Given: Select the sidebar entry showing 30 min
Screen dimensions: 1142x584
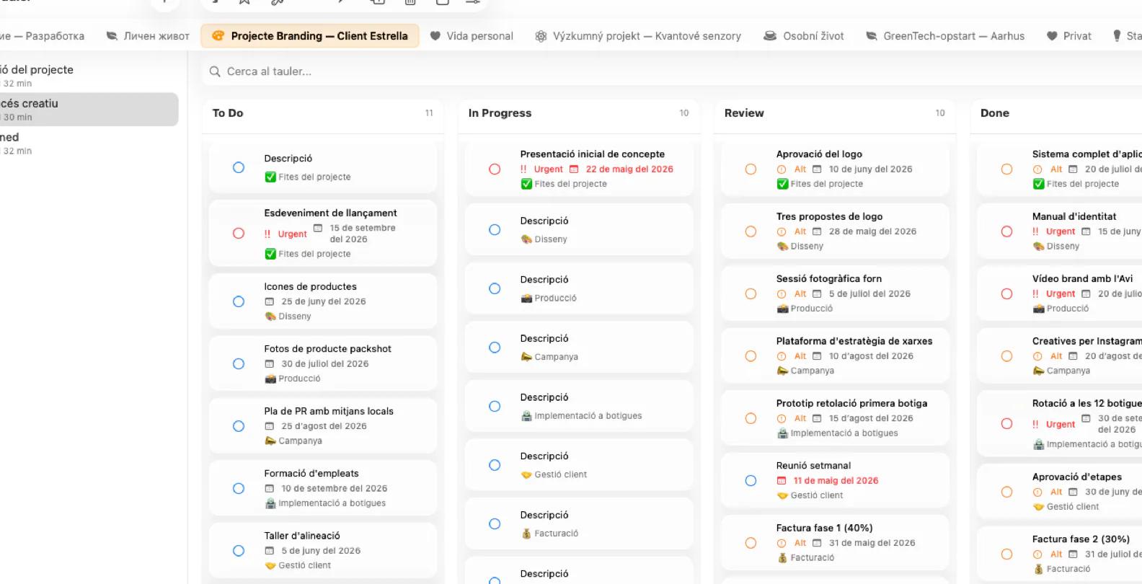Looking at the screenshot, I should coord(89,110).
